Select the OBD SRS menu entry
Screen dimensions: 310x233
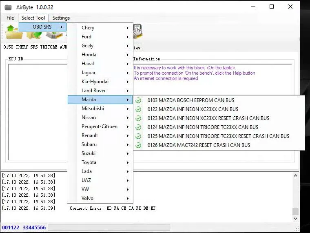[x=42, y=27]
